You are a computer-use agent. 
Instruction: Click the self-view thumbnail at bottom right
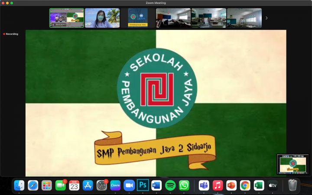293,165
